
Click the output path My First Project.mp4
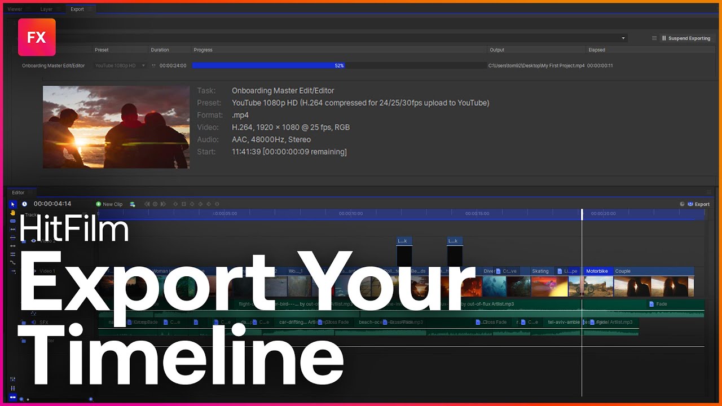pos(536,65)
